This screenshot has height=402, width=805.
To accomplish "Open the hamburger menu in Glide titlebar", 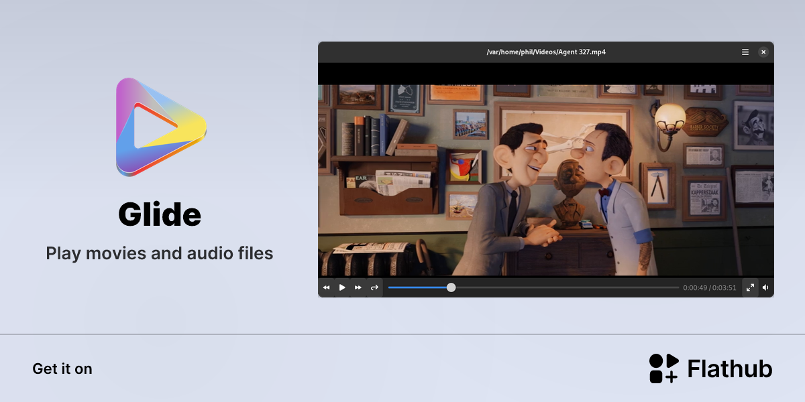I will click(745, 52).
